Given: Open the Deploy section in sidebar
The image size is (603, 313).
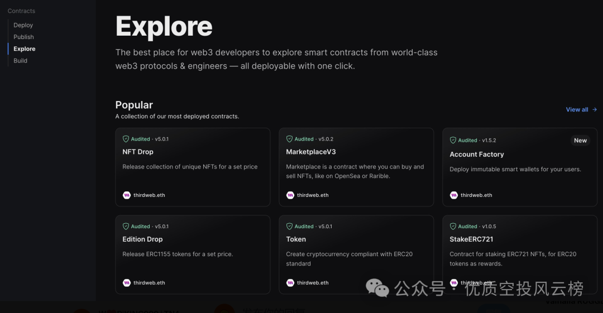Looking at the screenshot, I should pyautogui.click(x=23, y=25).
